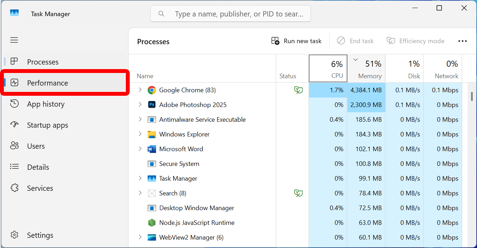Click the search box to find processes
The height and width of the screenshot is (248, 477).
click(236, 14)
